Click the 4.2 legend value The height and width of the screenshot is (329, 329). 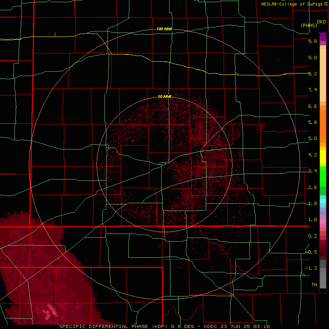point(313,155)
